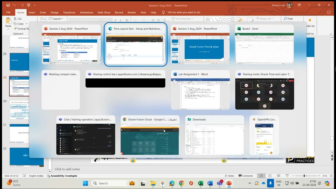Open Microsoft Teams from the taskbar
This screenshot has height=189, width=336.
click(219, 183)
